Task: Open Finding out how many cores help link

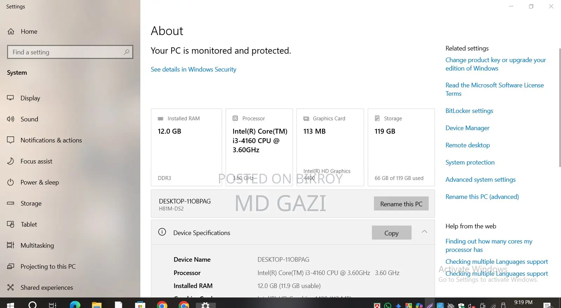Action: (489, 246)
